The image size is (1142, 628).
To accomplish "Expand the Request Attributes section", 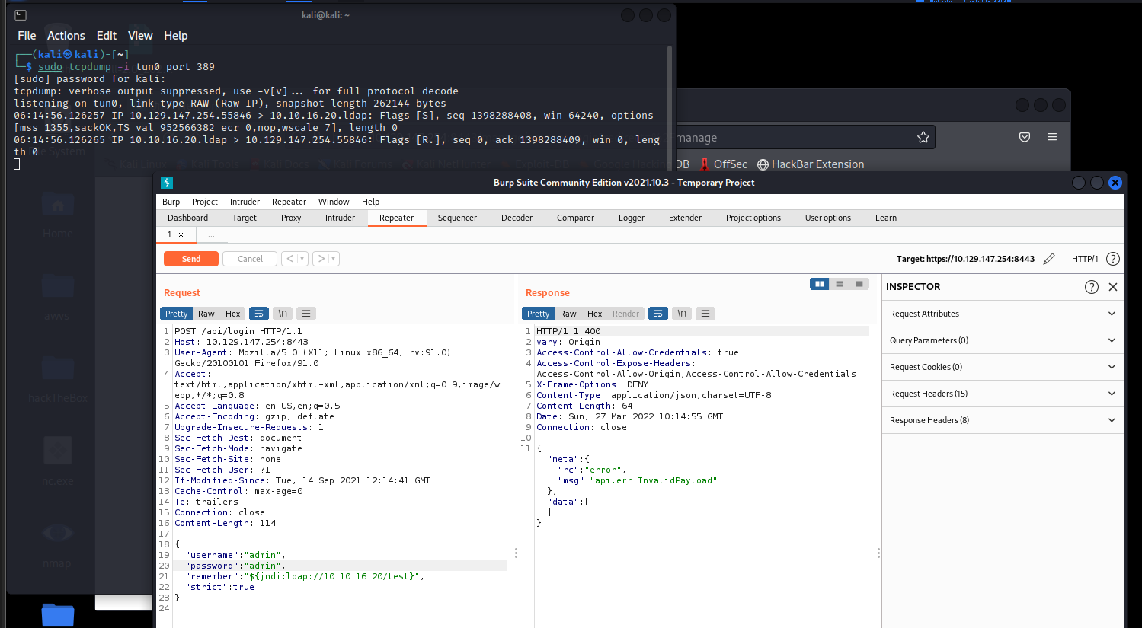I will 1003,314.
